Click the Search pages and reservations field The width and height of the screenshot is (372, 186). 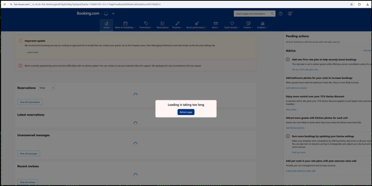[x=253, y=13]
